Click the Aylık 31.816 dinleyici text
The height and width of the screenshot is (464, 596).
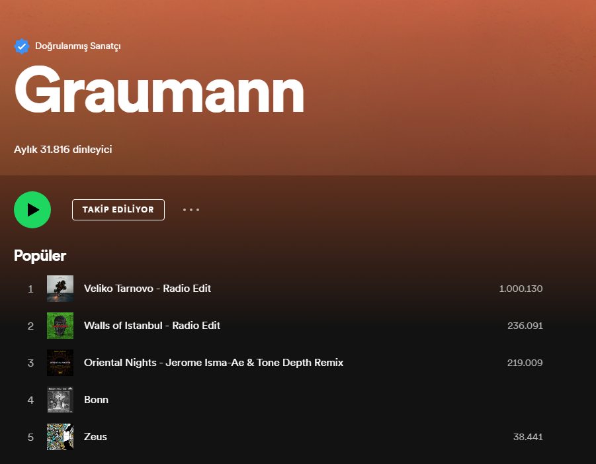pos(63,149)
